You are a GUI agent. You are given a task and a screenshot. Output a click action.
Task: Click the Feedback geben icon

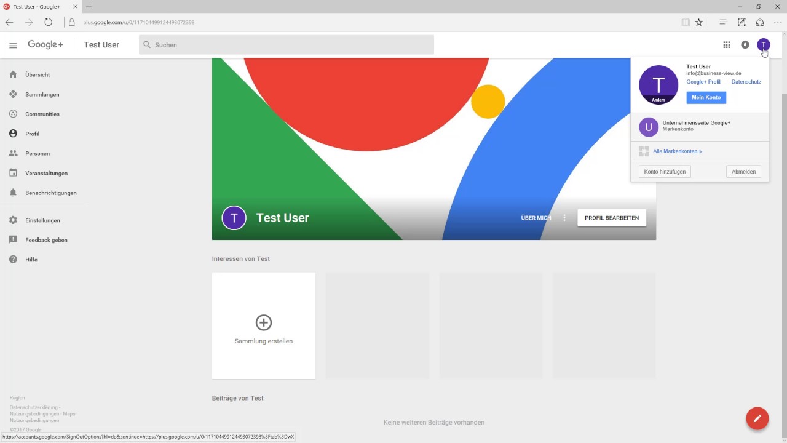13,240
